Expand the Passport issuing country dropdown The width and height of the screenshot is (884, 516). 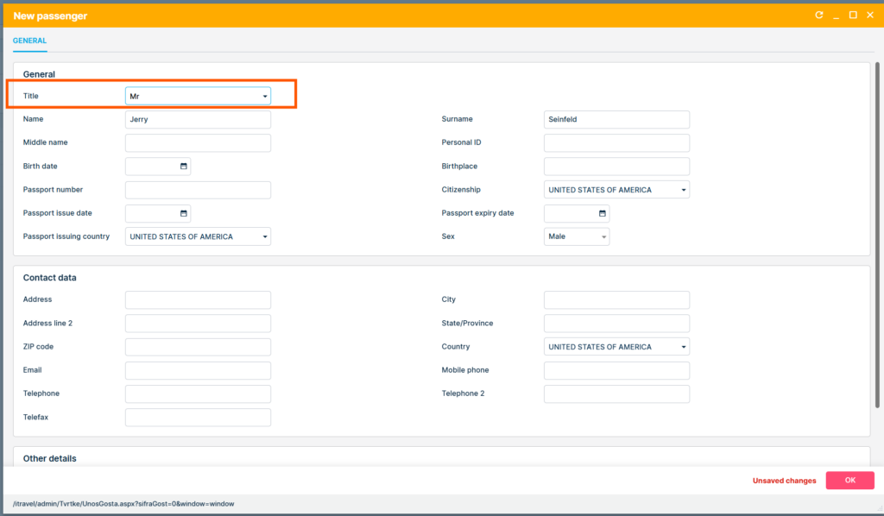[265, 236]
